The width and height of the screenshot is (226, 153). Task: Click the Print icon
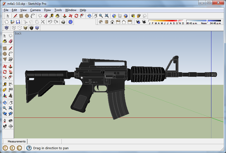pos(63,22)
